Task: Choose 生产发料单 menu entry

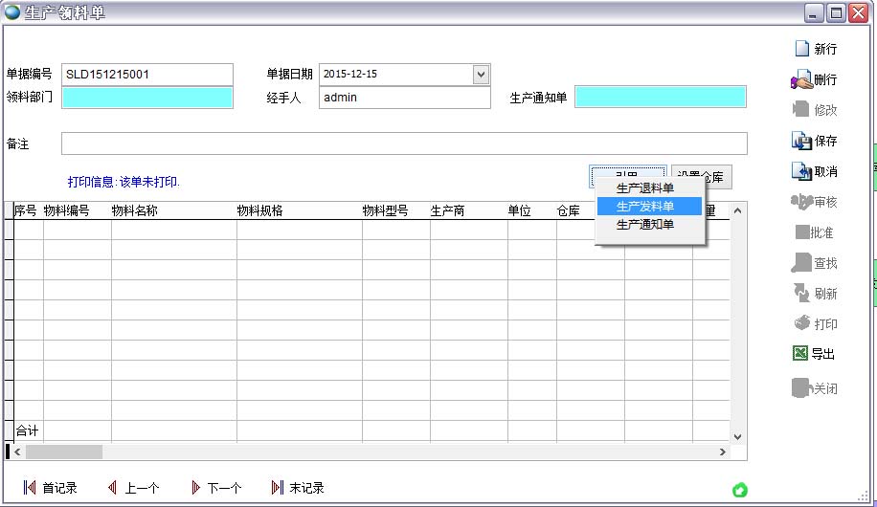Action: click(x=644, y=207)
